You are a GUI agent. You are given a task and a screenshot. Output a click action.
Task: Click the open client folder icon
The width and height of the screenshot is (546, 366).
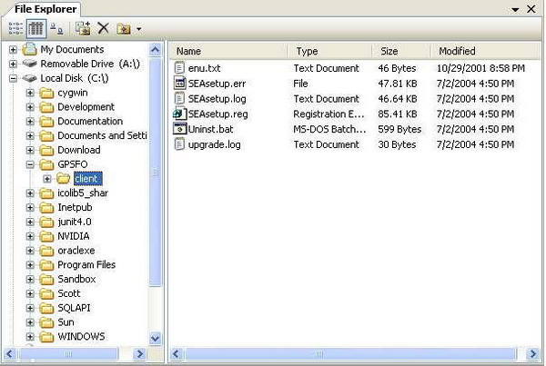64,179
